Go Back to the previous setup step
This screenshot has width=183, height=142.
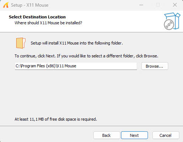point(107,135)
